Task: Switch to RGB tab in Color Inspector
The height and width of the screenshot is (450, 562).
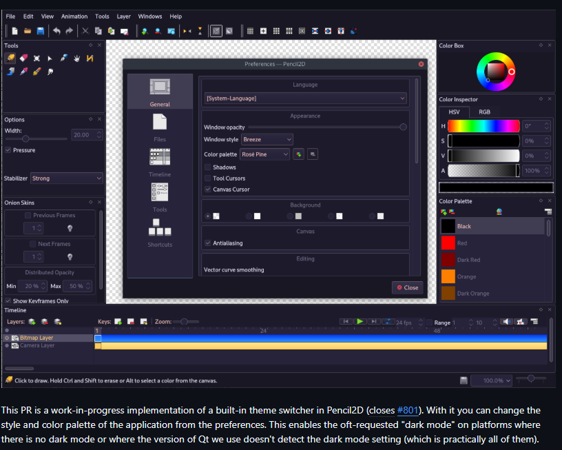Action: (484, 112)
